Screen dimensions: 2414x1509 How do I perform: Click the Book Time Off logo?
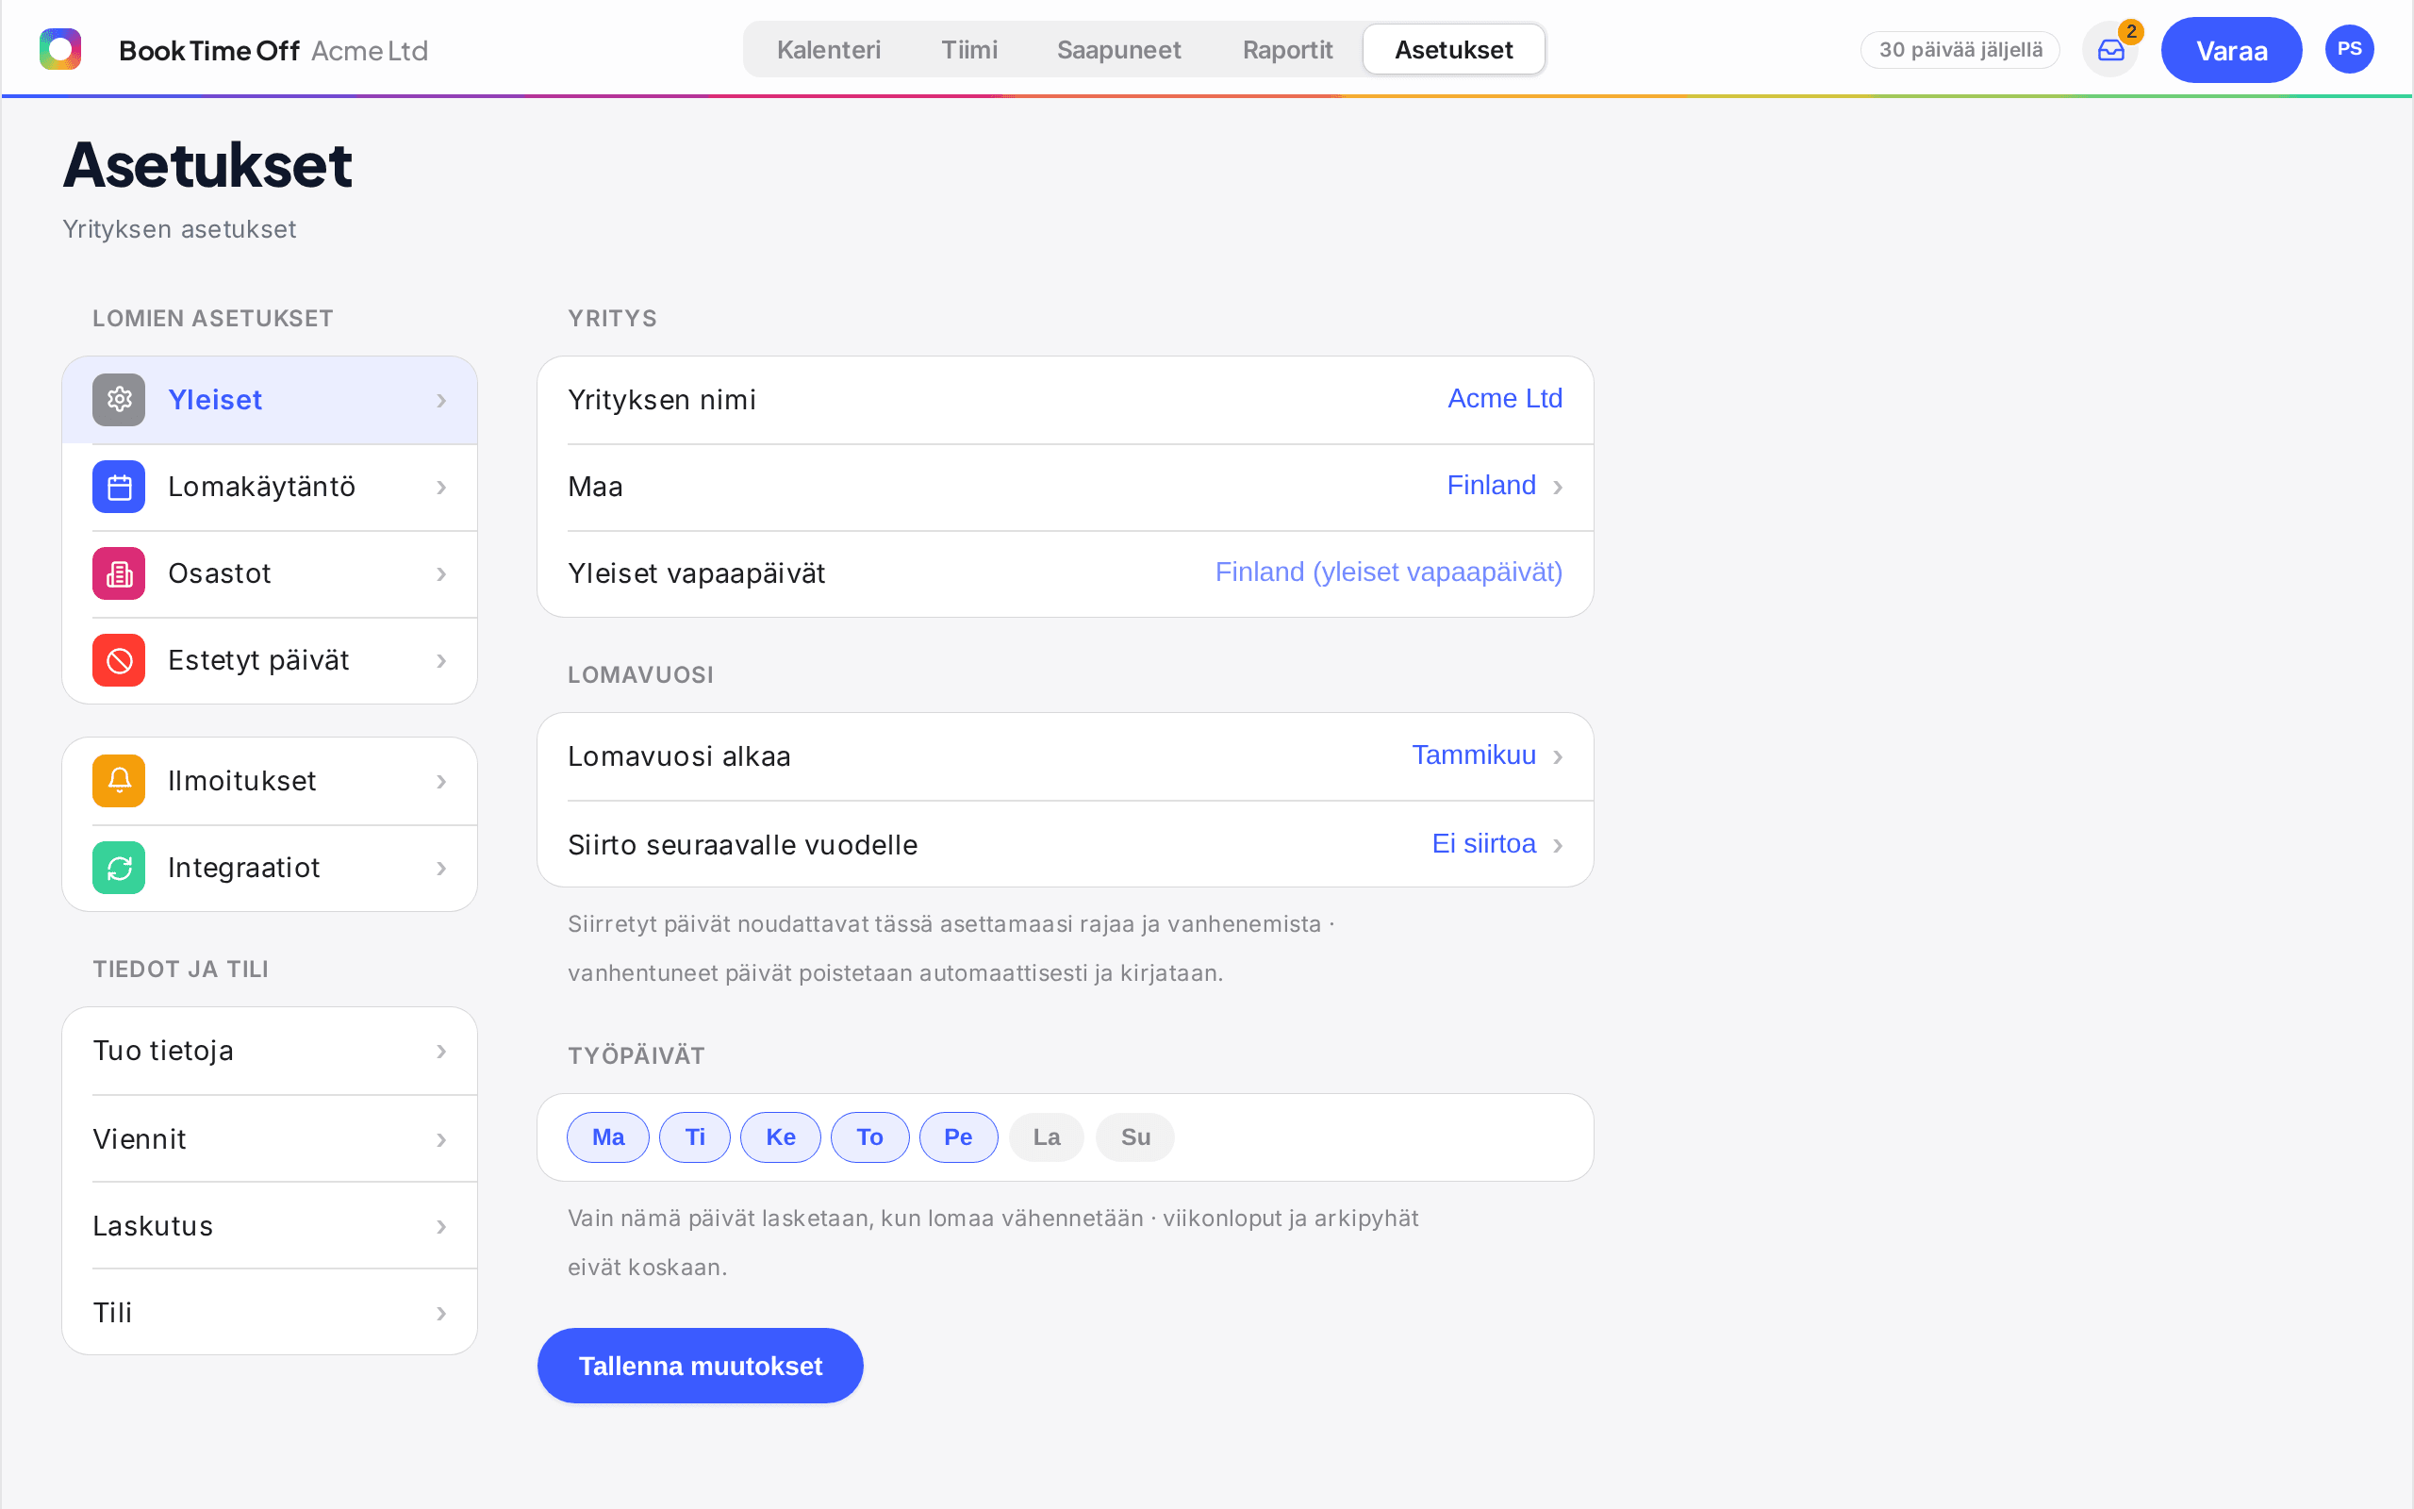coord(59,50)
